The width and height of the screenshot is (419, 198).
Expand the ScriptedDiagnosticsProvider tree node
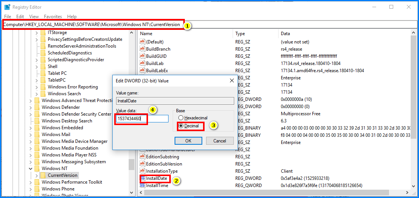36,60
